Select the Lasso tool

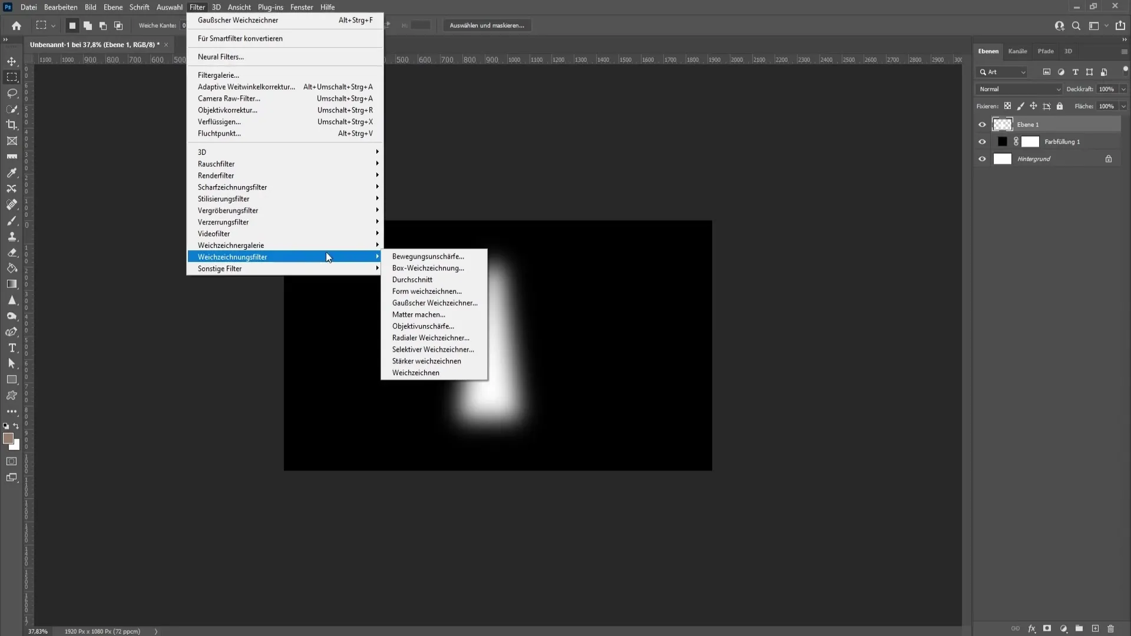[x=12, y=92]
